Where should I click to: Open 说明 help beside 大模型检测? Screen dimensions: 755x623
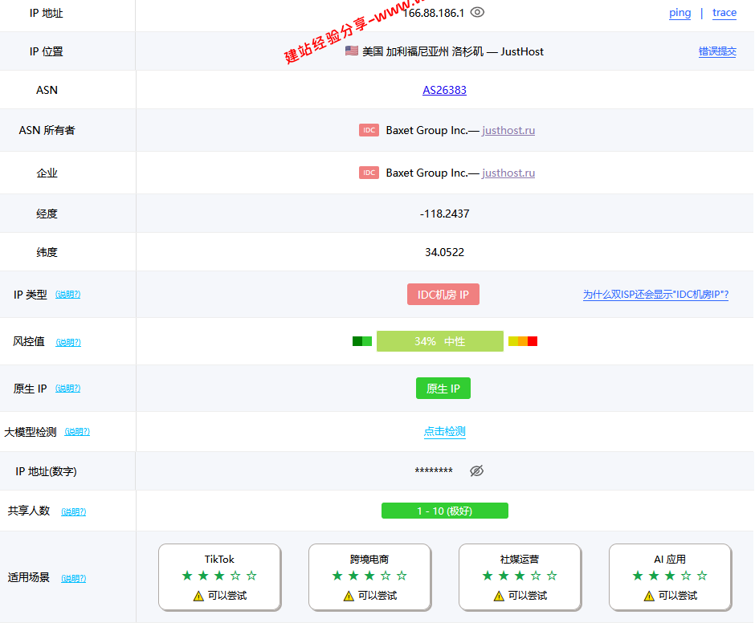(77, 431)
